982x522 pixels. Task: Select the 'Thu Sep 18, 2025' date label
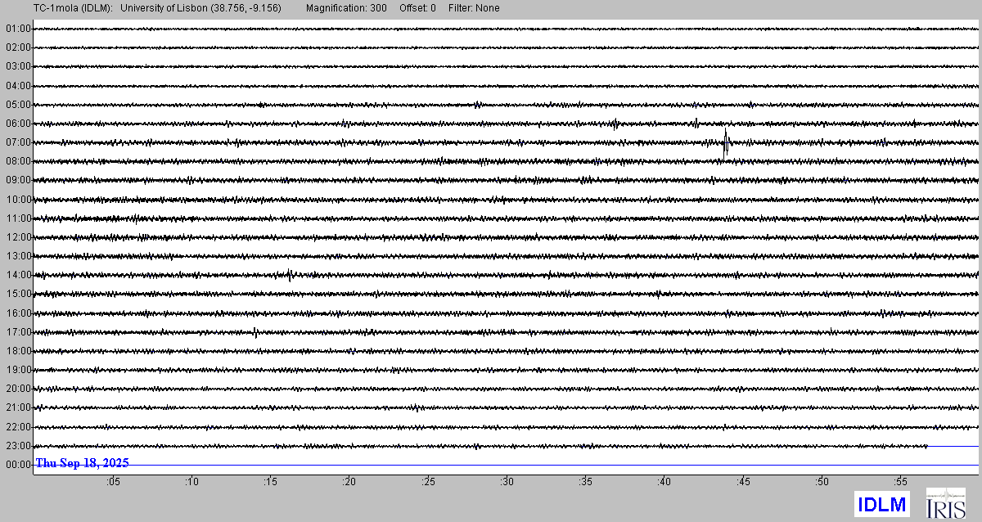point(82,463)
